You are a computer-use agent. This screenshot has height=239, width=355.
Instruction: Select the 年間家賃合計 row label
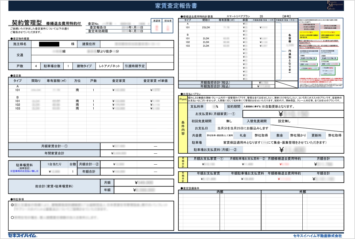[54, 153]
